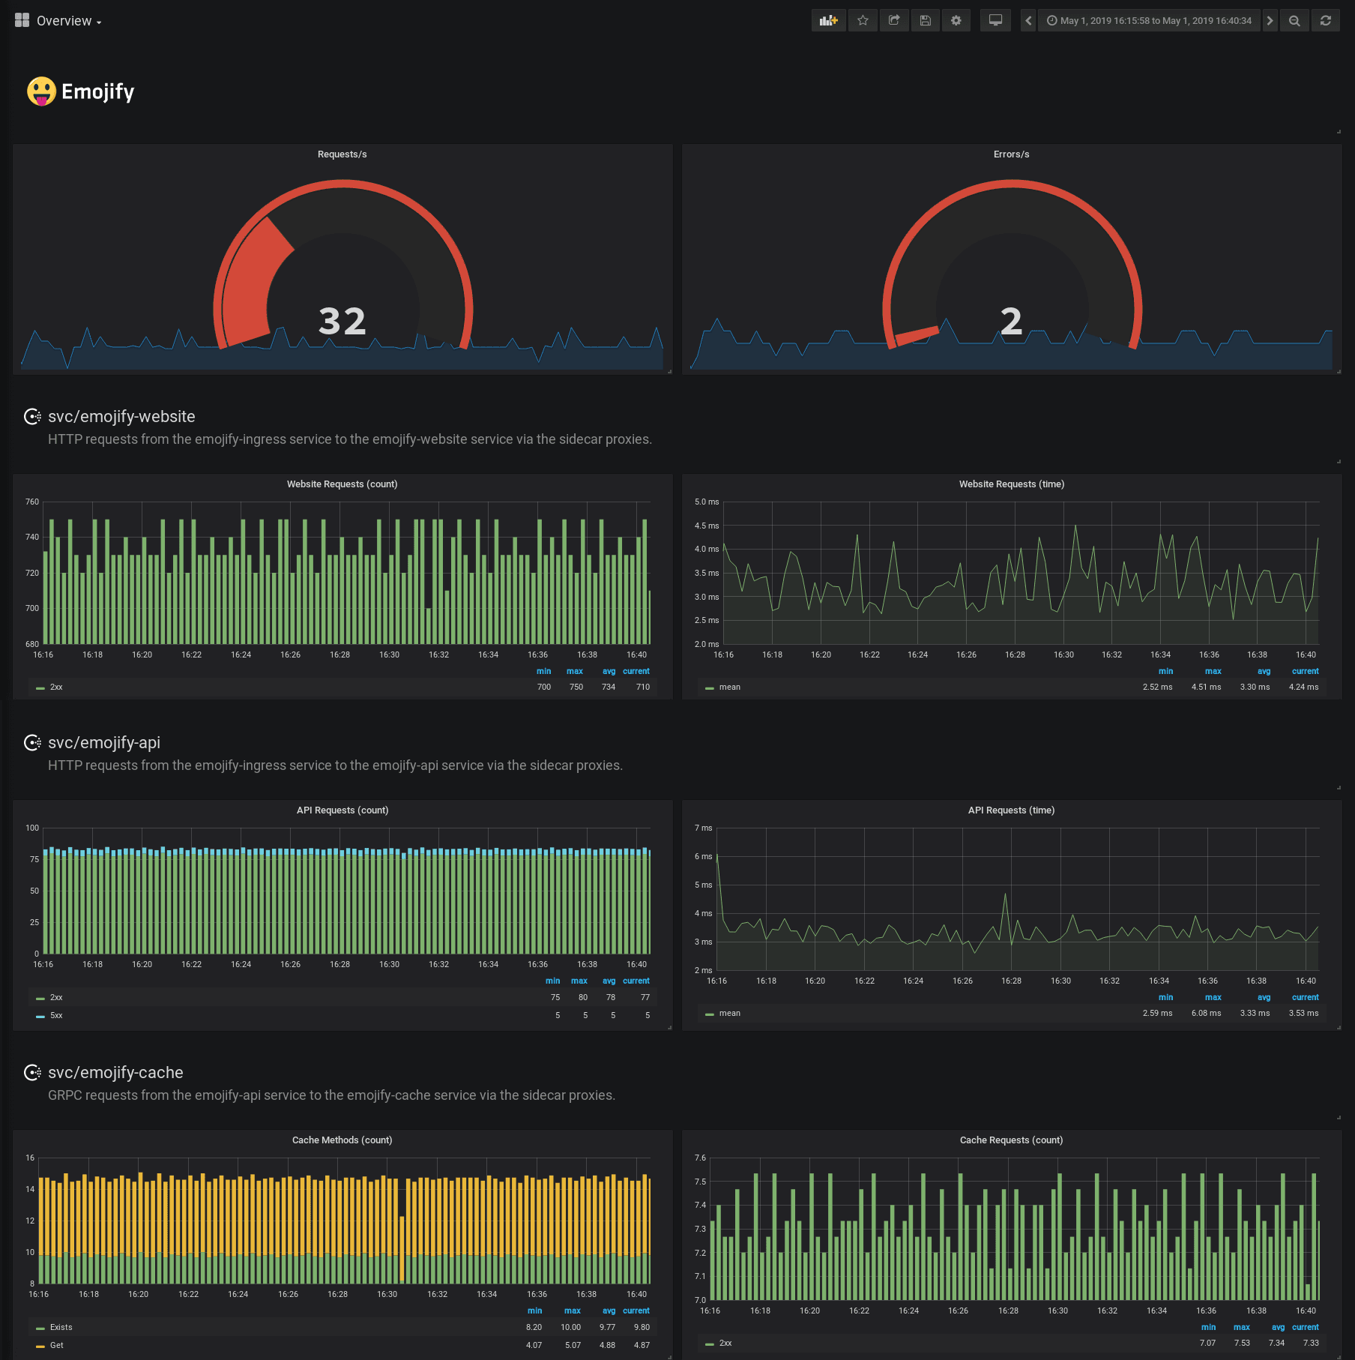Click the API Requests (count) panel title
This screenshot has width=1355, height=1360.
click(x=342, y=810)
